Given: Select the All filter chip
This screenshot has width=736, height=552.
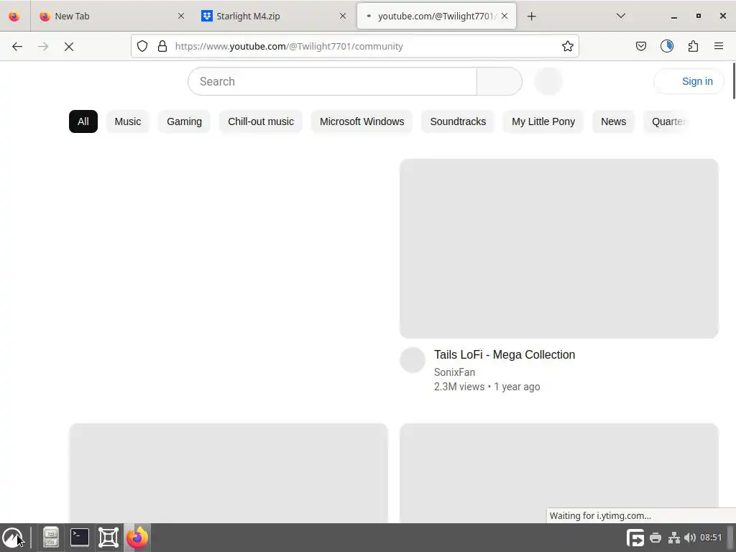Looking at the screenshot, I should pos(83,121).
